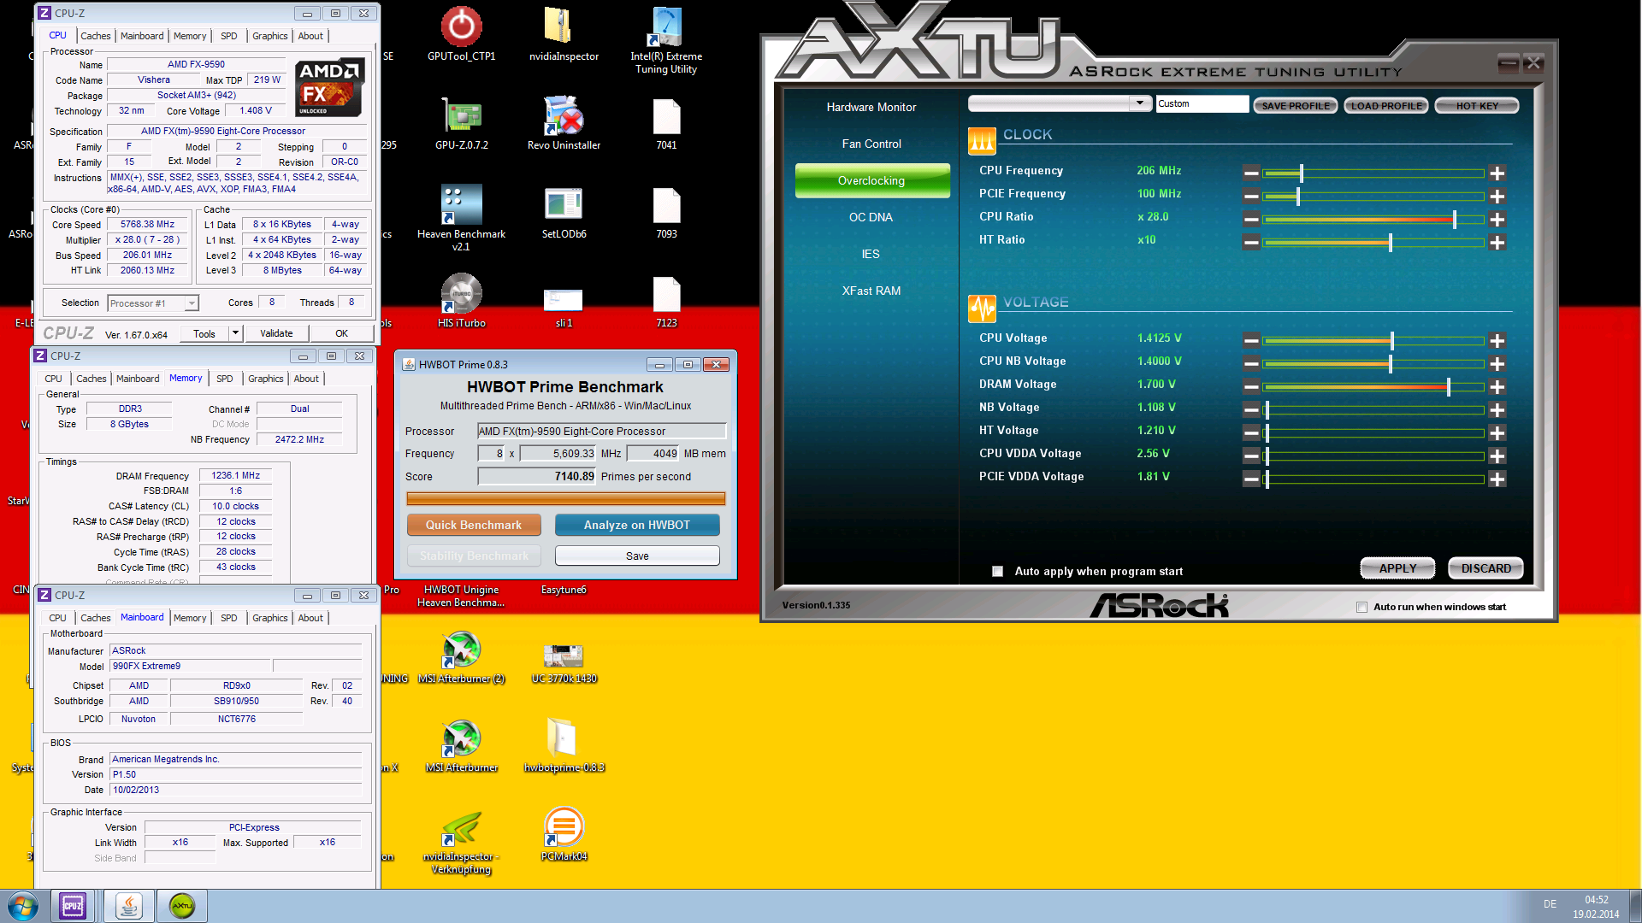Open Hardware Monitor section in AXTU
Viewport: 1642px width, 923px height.
point(871,107)
